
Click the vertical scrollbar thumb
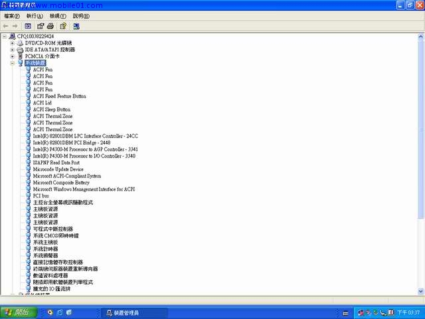(420, 129)
